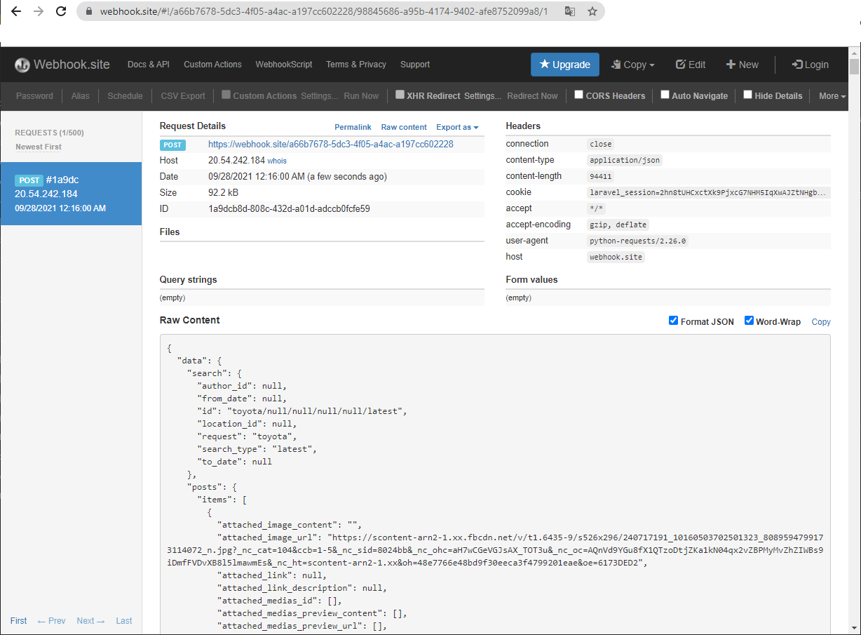Click the POST method badge in Request Details
Image resolution: width=861 pixels, height=635 pixels.
tap(172, 145)
